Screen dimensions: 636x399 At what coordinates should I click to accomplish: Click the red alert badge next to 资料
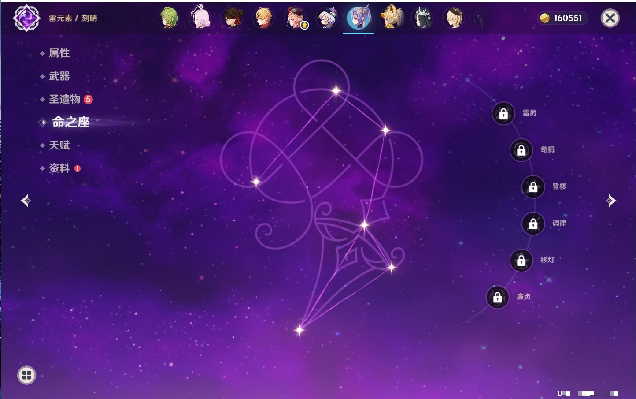pyautogui.click(x=78, y=168)
